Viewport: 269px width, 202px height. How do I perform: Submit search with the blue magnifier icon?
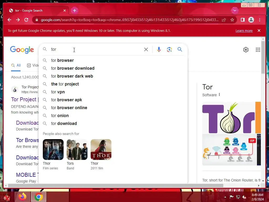180,49
